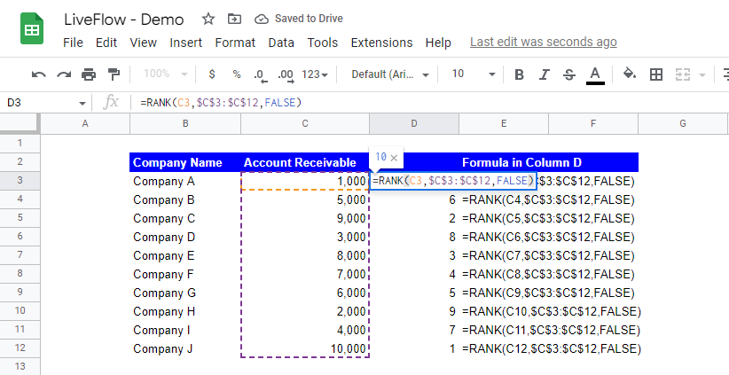Viewport: 729px width, 375px height.
Task: Toggle strikethrough formatting
Action: [x=569, y=74]
